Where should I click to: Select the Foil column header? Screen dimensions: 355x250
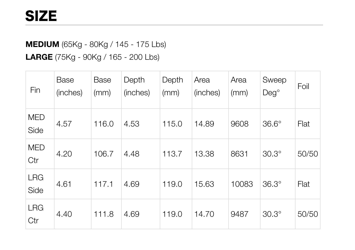click(303, 86)
